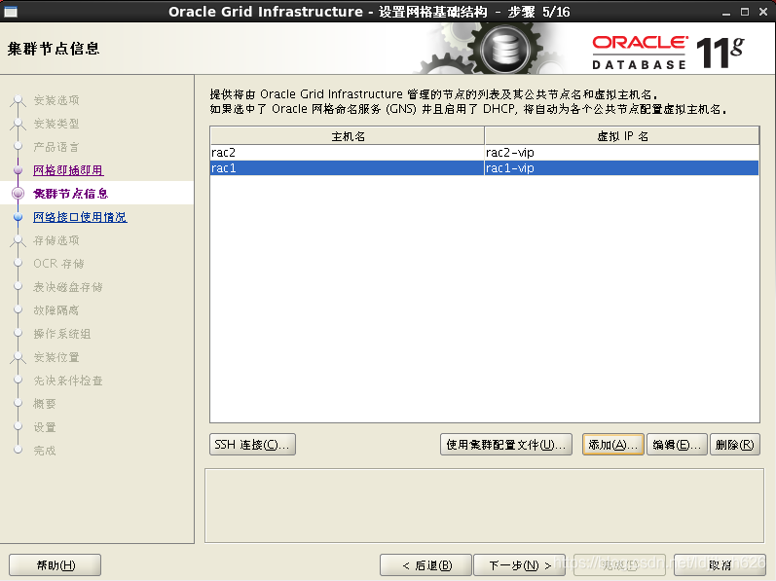Click the 虚拟 IP 名 column header

click(x=622, y=136)
